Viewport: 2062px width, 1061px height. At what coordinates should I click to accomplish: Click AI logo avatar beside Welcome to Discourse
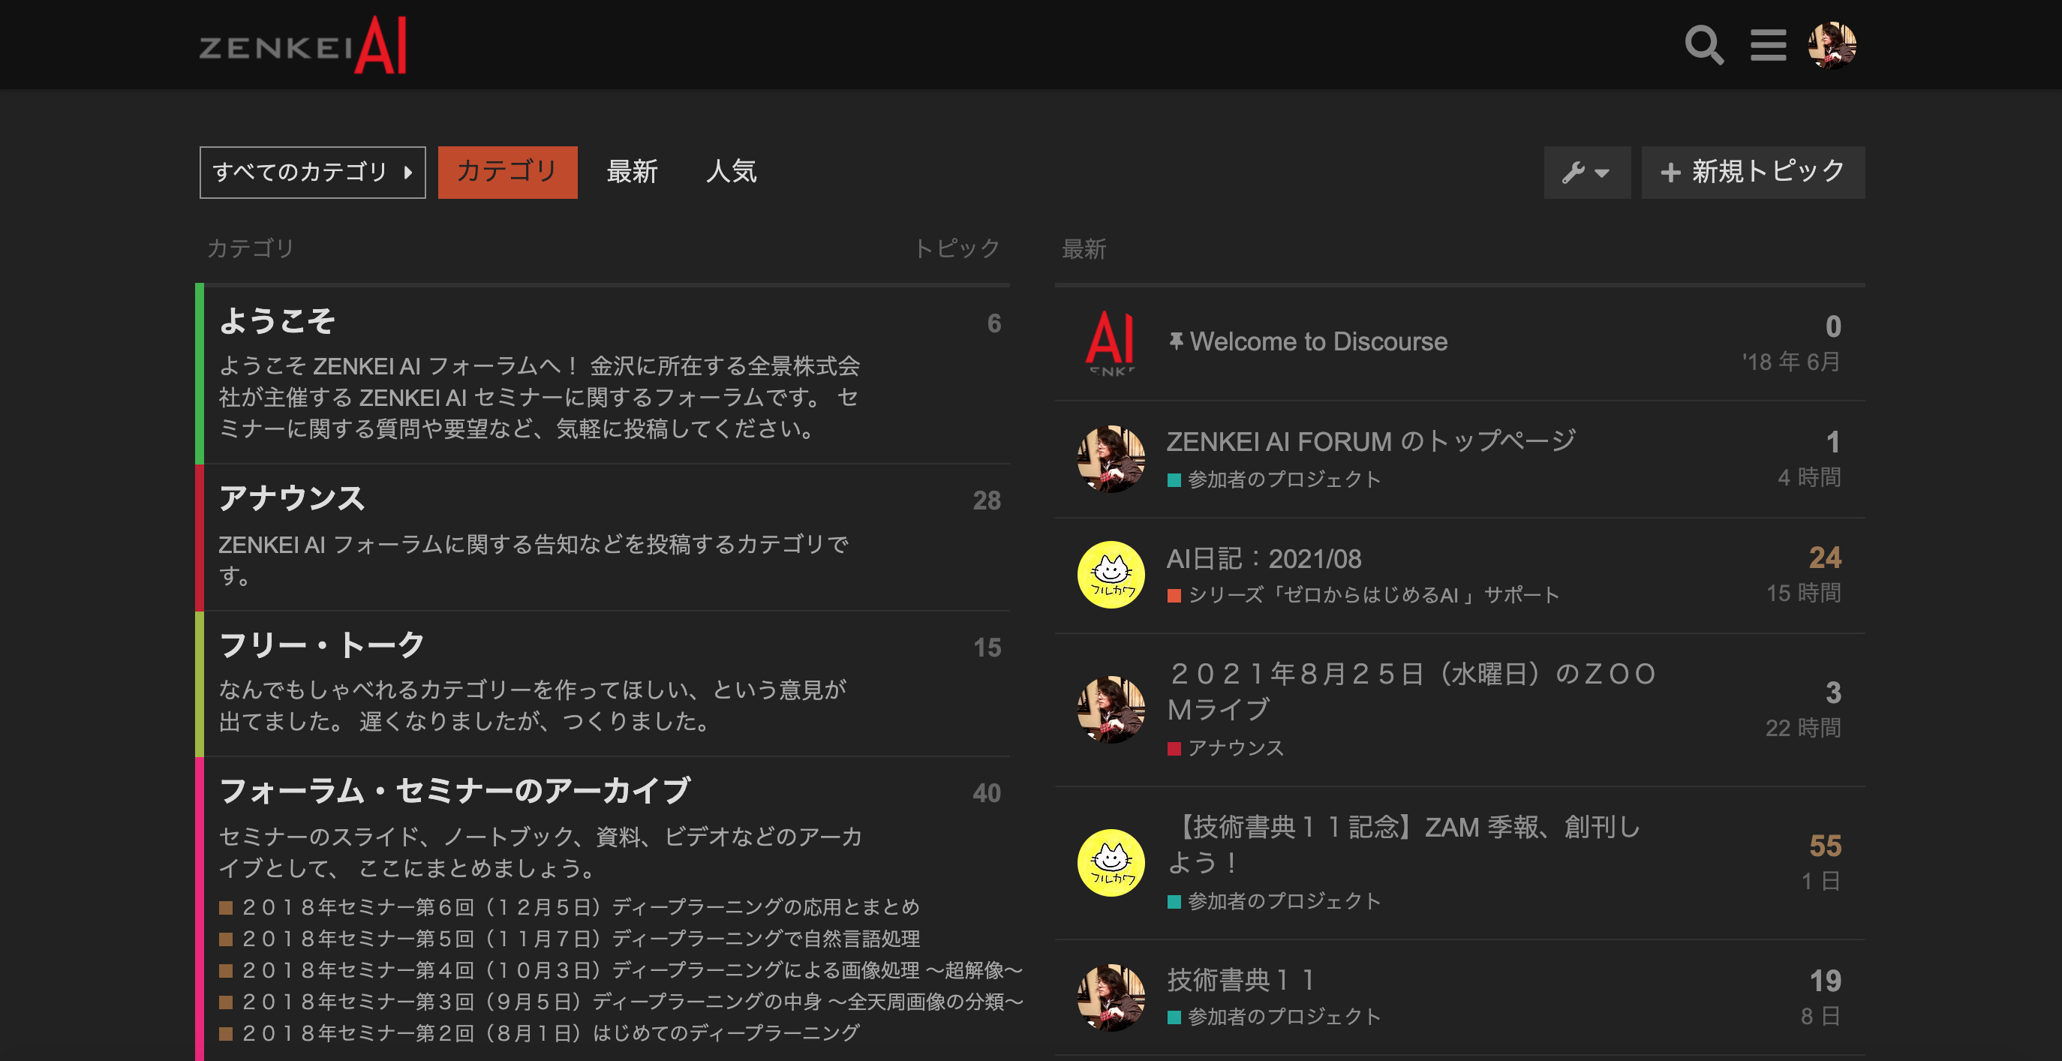click(x=1111, y=342)
